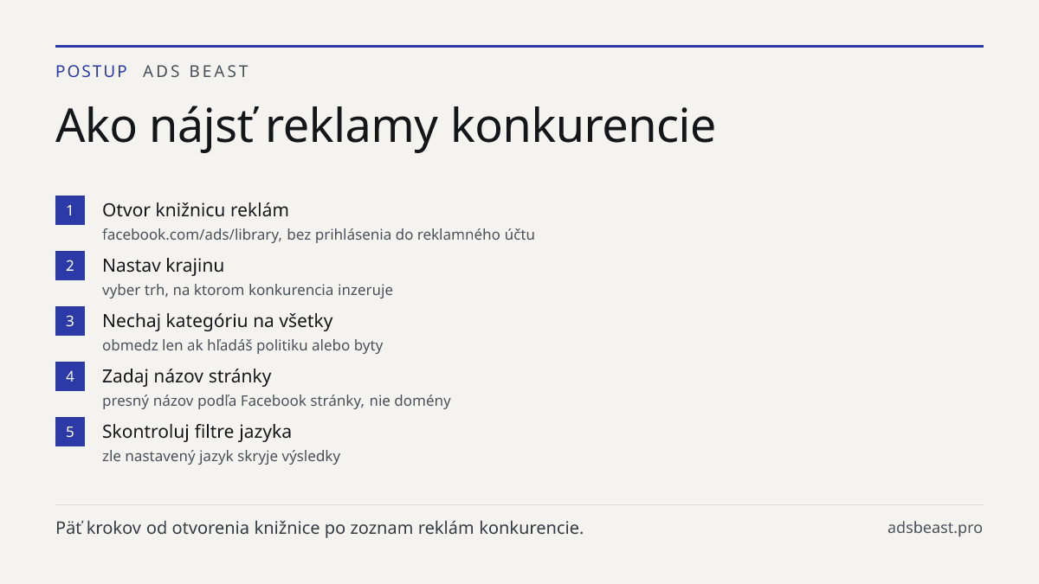The width and height of the screenshot is (1039, 584).
Task: Click the facebook.com/ads/library description line
Action: click(319, 234)
